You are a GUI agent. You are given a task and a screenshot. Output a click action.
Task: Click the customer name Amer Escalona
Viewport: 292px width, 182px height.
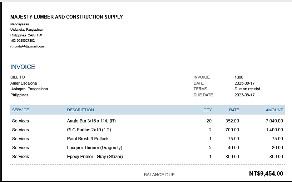tap(24, 83)
